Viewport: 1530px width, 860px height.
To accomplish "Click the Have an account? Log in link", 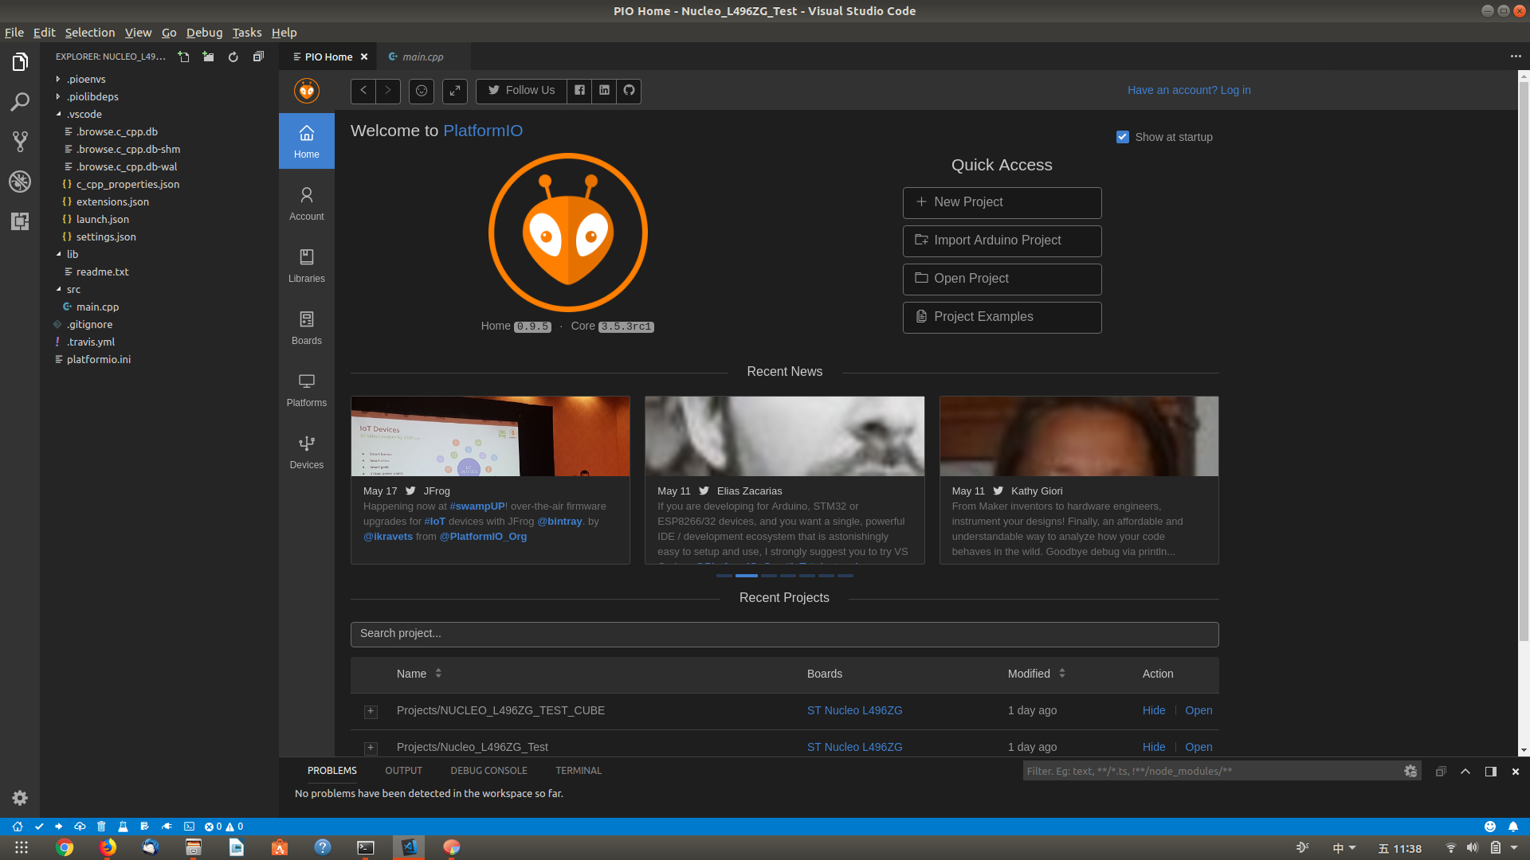I will point(1188,90).
